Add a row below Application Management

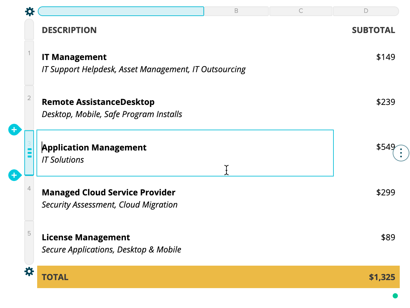pos(14,175)
